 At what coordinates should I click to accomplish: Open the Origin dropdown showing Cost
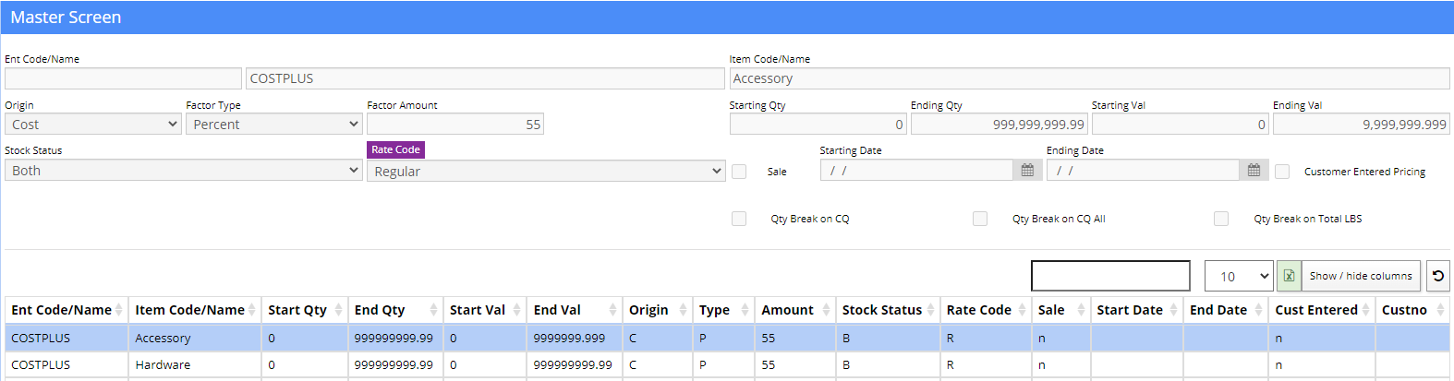pyautogui.click(x=92, y=124)
